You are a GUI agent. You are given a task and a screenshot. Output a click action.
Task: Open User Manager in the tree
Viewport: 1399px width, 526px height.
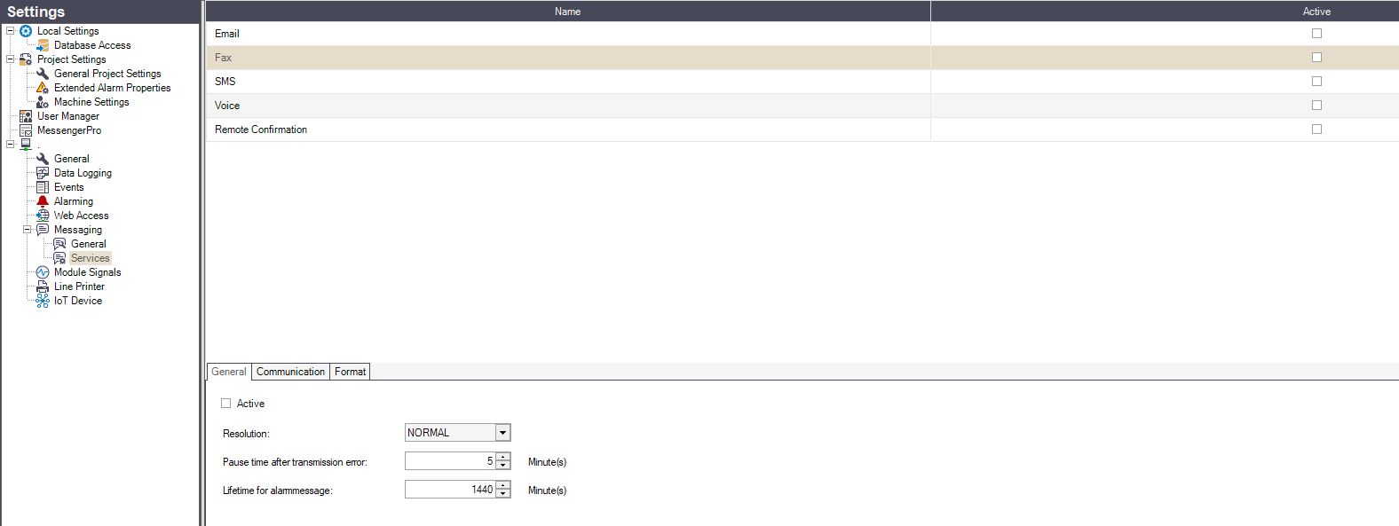[x=68, y=116]
